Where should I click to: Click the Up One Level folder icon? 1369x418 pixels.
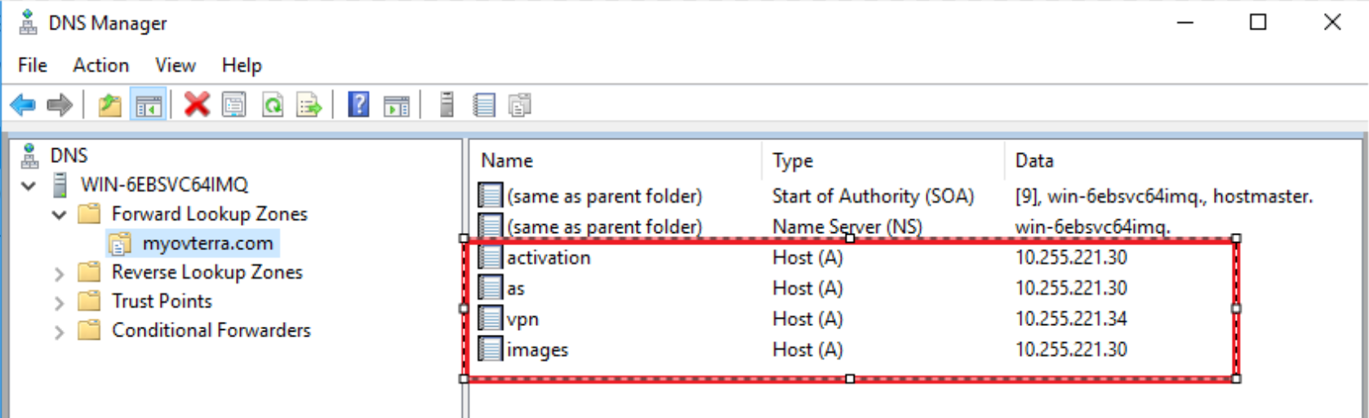coord(109,105)
